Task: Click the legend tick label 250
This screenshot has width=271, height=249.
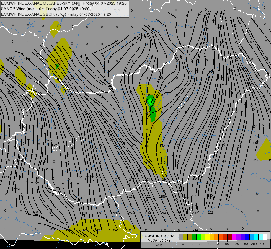Action: [254, 244]
